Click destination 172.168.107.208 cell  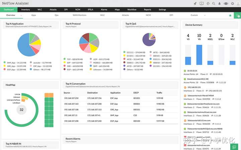point(94,104)
